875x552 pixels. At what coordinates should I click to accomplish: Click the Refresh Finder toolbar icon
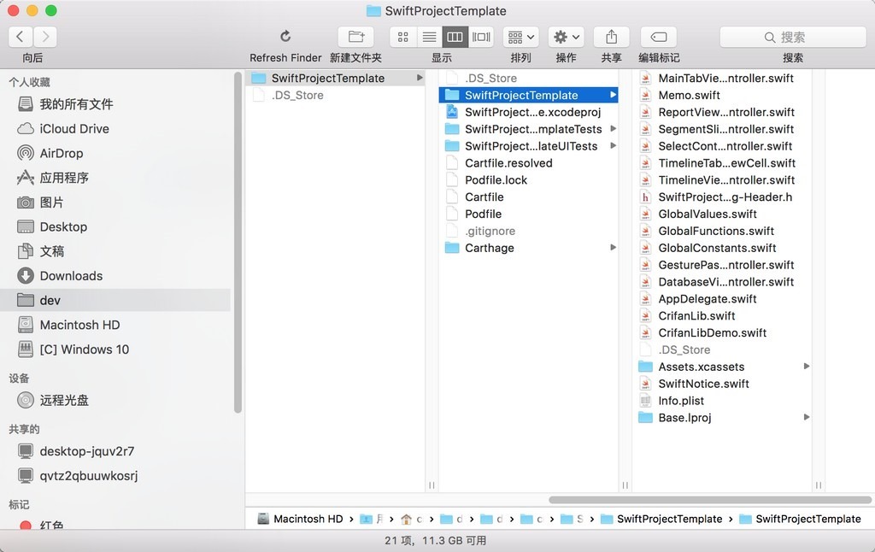pos(285,37)
